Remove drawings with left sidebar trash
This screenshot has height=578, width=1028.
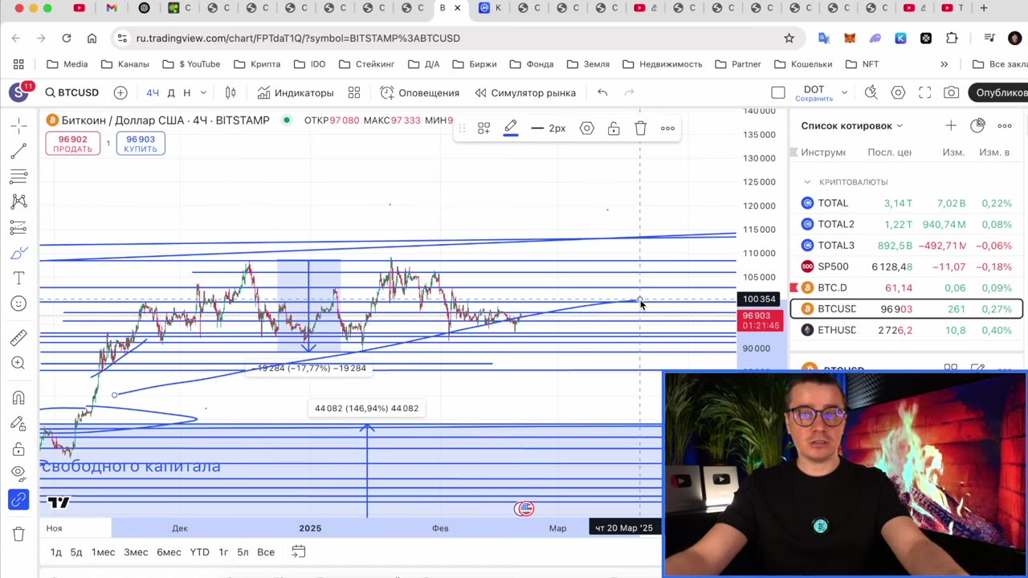click(x=18, y=535)
